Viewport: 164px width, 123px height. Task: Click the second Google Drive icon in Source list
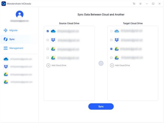tap(53, 58)
